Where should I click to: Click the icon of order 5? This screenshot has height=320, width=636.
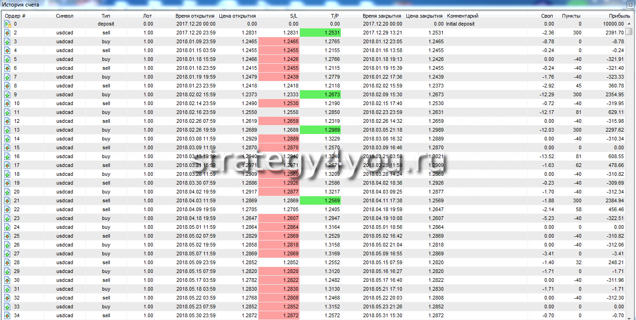tap(7, 59)
